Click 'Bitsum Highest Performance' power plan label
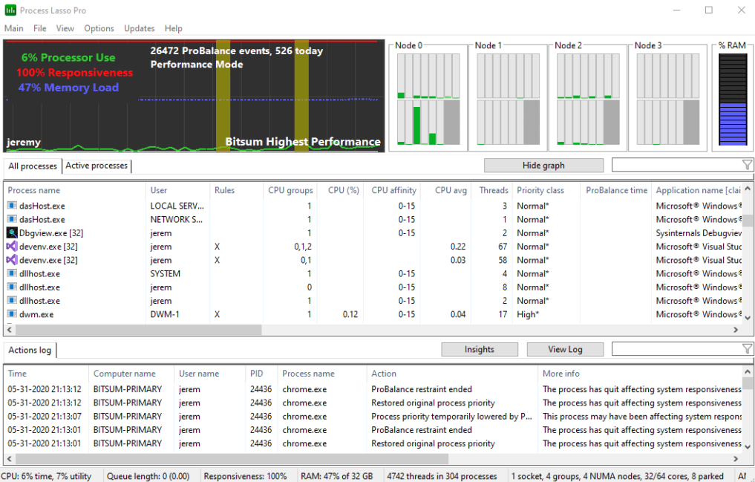Screen dimensions: 755x482 click(x=303, y=142)
